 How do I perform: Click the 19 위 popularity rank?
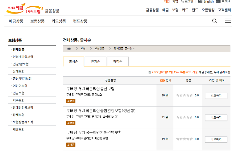(165, 139)
